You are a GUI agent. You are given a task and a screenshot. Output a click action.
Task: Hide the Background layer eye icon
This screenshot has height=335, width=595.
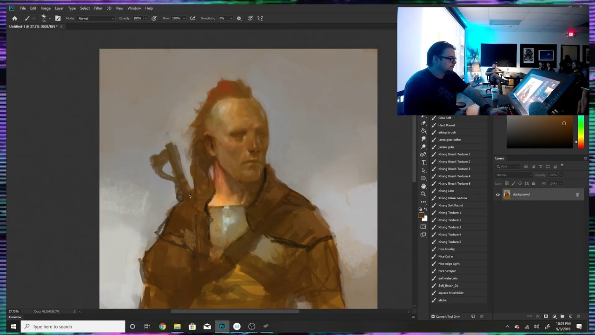tap(498, 194)
